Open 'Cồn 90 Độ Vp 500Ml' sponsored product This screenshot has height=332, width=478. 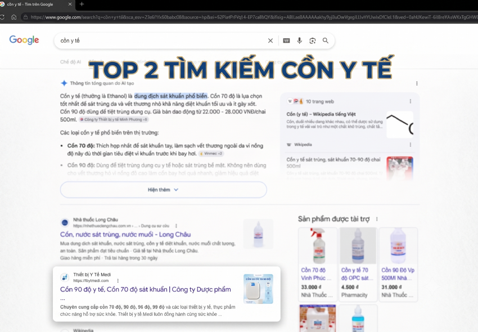398,274
